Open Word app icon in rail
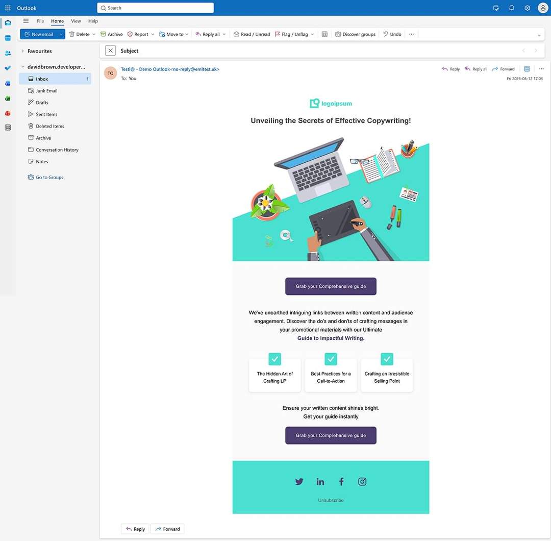 tap(8, 83)
